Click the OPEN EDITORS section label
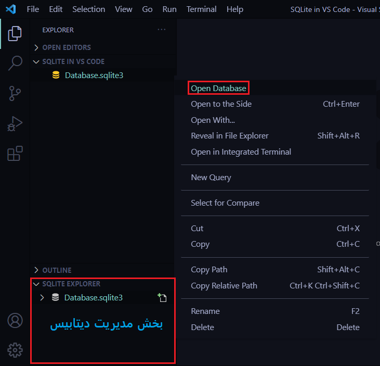This screenshot has width=380, height=366. [67, 47]
